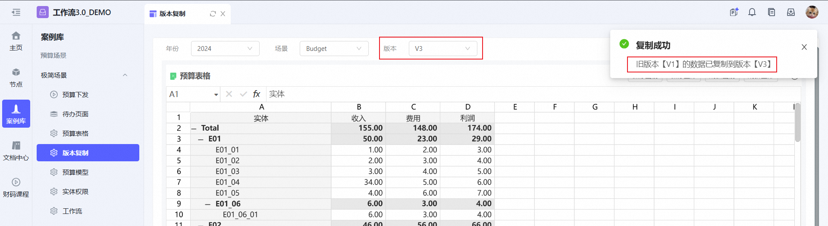Image resolution: width=828 pixels, height=226 pixels.
Task: Open the 年份 2024 dropdown
Action: point(225,49)
